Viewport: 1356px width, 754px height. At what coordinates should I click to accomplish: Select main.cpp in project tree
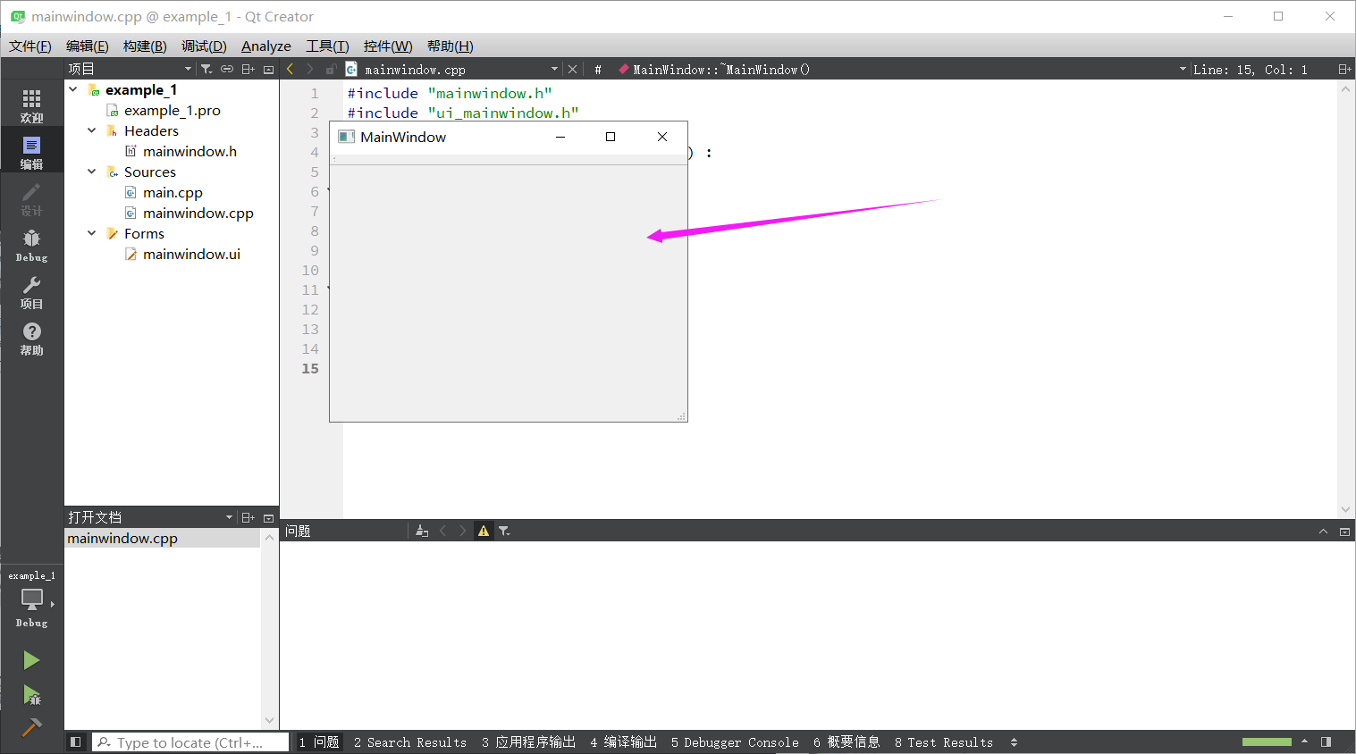pyautogui.click(x=173, y=192)
